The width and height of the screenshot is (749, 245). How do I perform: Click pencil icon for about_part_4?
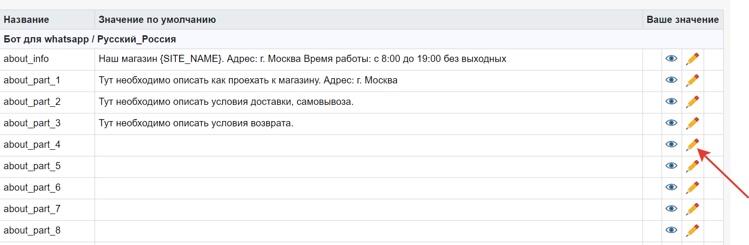[x=692, y=144]
